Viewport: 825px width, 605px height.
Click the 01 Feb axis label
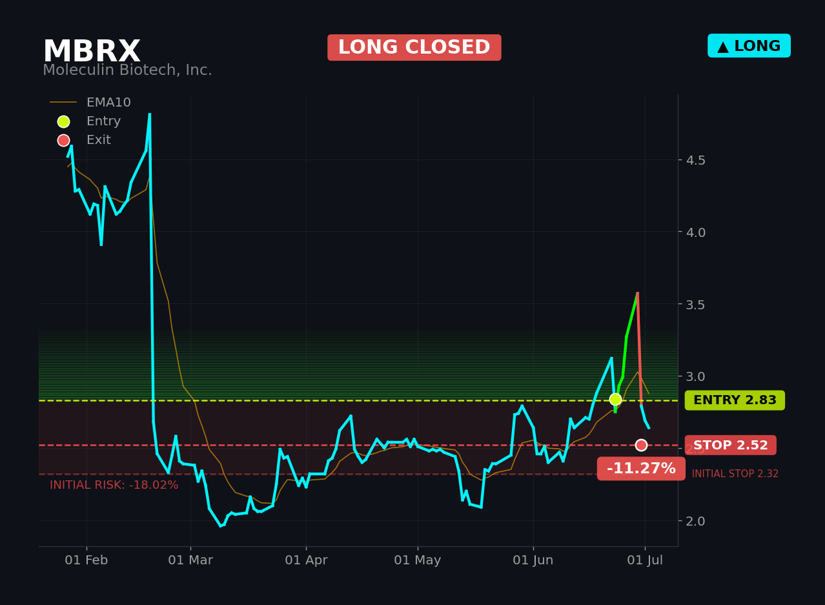pyautogui.click(x=87, y=560)
